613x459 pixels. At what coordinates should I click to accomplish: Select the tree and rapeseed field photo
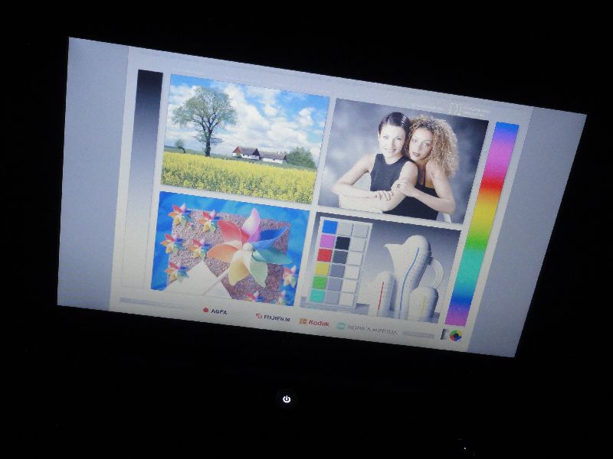244,138
